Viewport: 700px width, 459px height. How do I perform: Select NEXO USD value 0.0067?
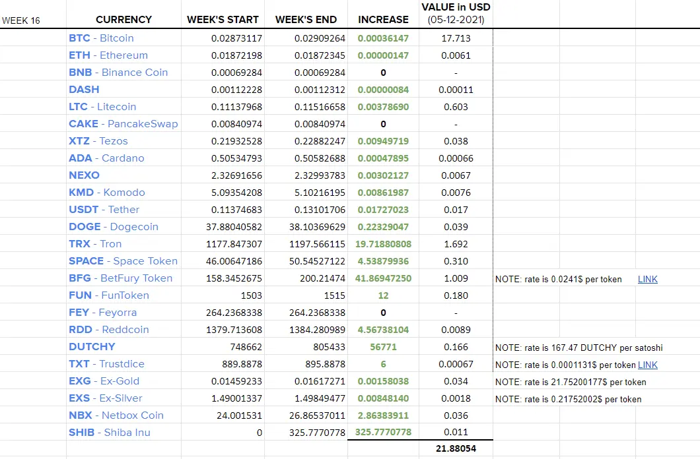coord(456,175)
